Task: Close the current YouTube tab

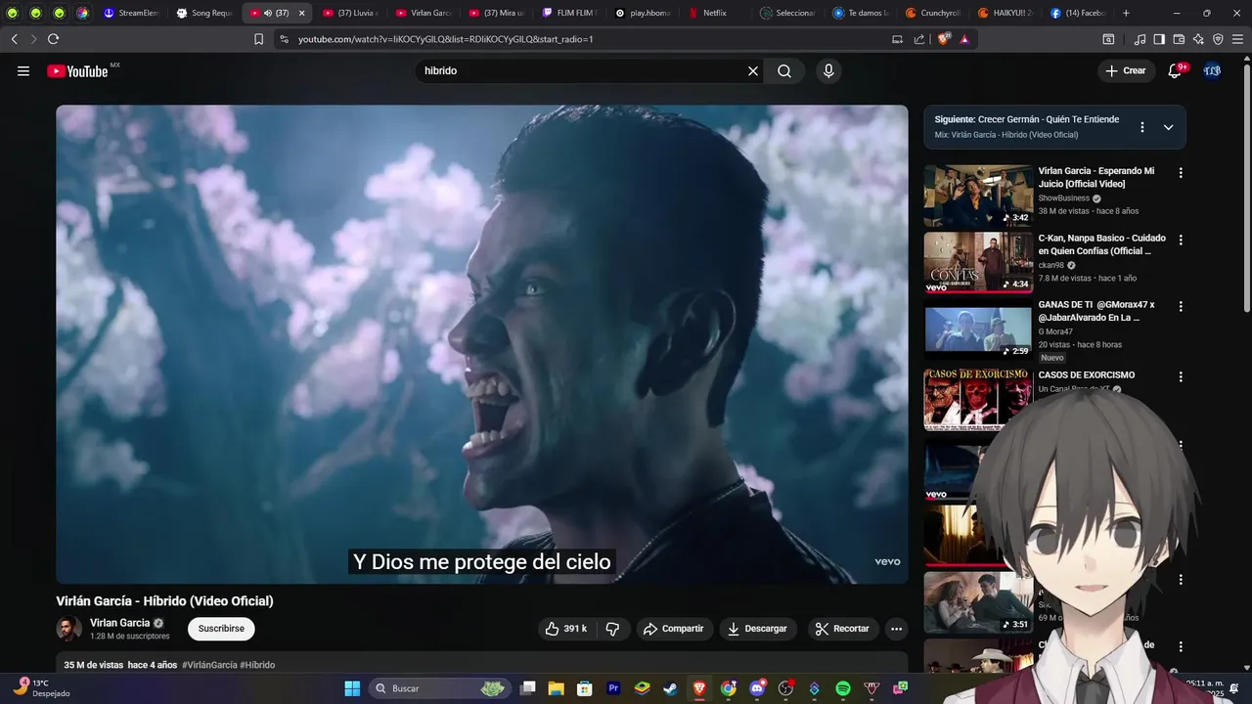Action: [301, 13]
